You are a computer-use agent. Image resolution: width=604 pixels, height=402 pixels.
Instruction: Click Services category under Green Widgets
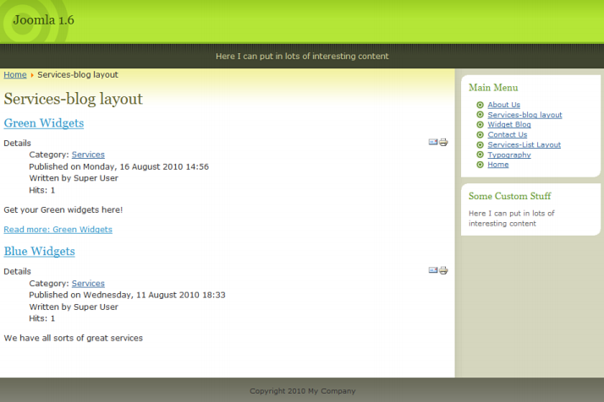[88, 155]
